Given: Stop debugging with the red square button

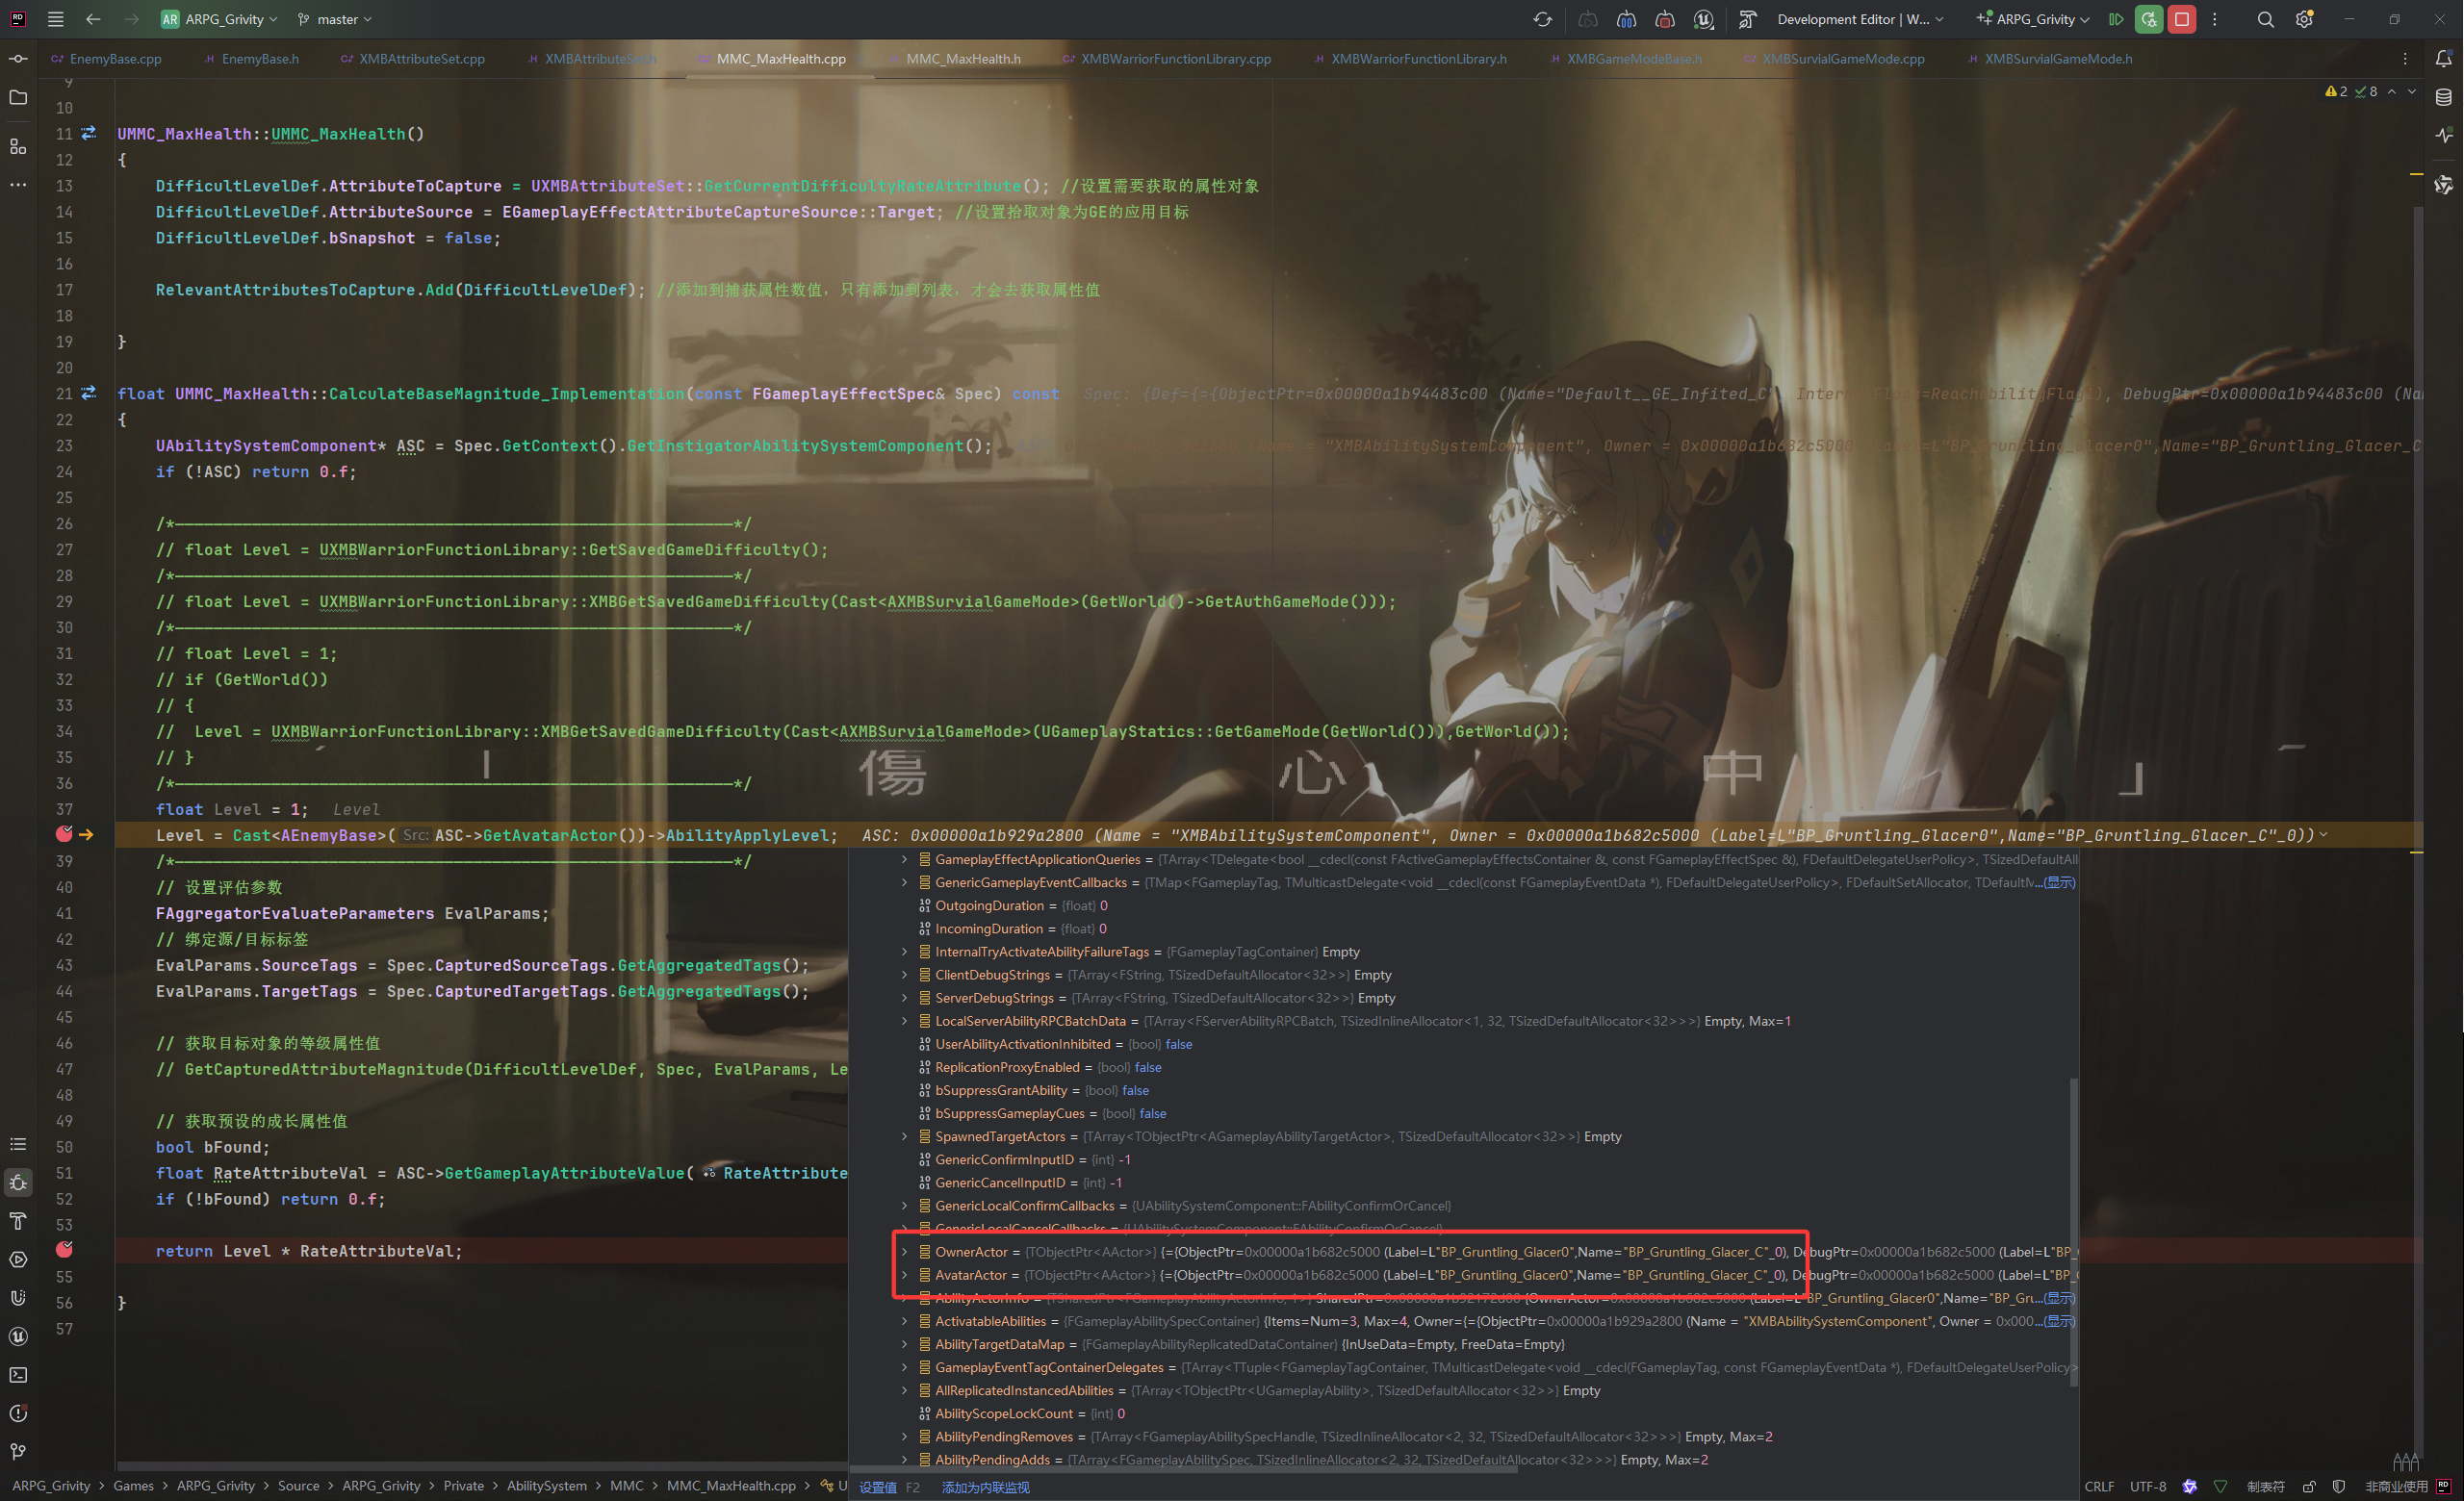Looking at the screenshot, I should 2181,19.
